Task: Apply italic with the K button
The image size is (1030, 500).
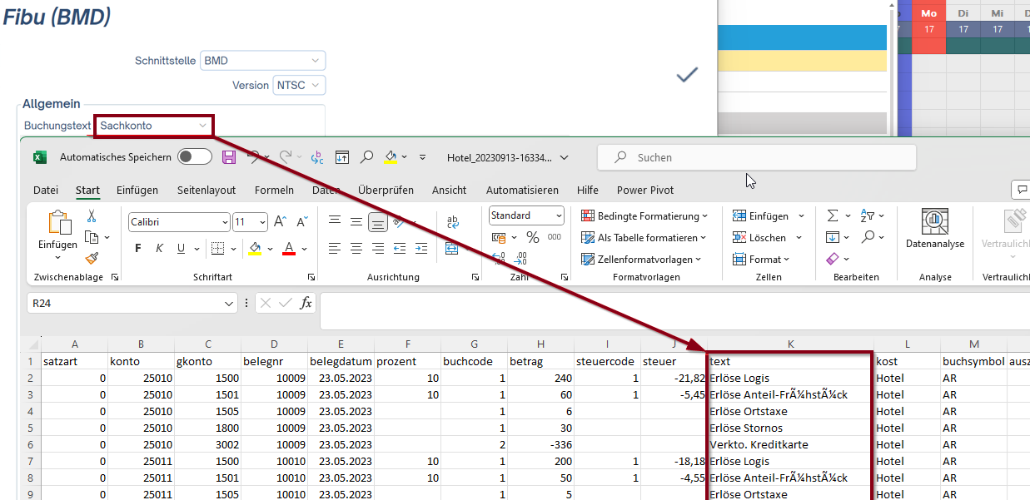Action: (x=160, y=249)
